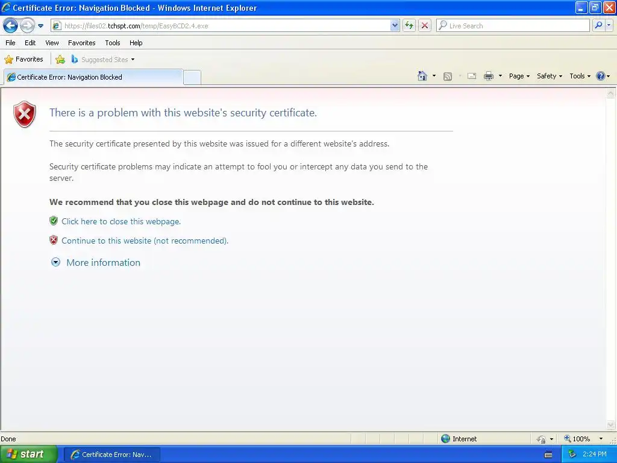
Task: Open the Favorites menu
Action: tap(82, 43)
